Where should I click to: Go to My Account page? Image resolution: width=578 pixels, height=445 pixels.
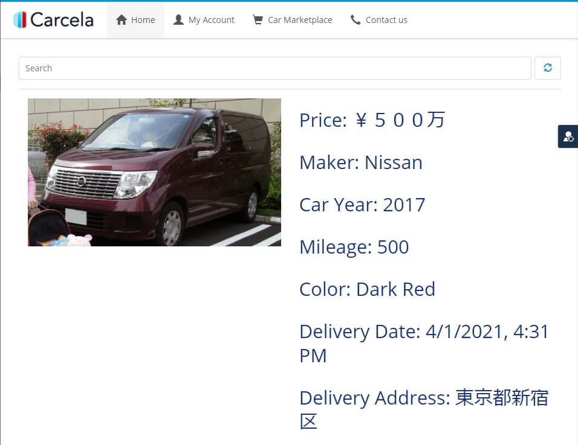coord(204,20)
